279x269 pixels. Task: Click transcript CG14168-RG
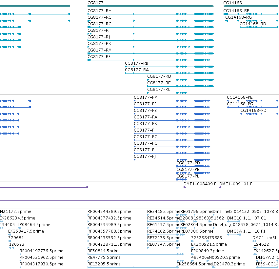(x=238, y=17)
